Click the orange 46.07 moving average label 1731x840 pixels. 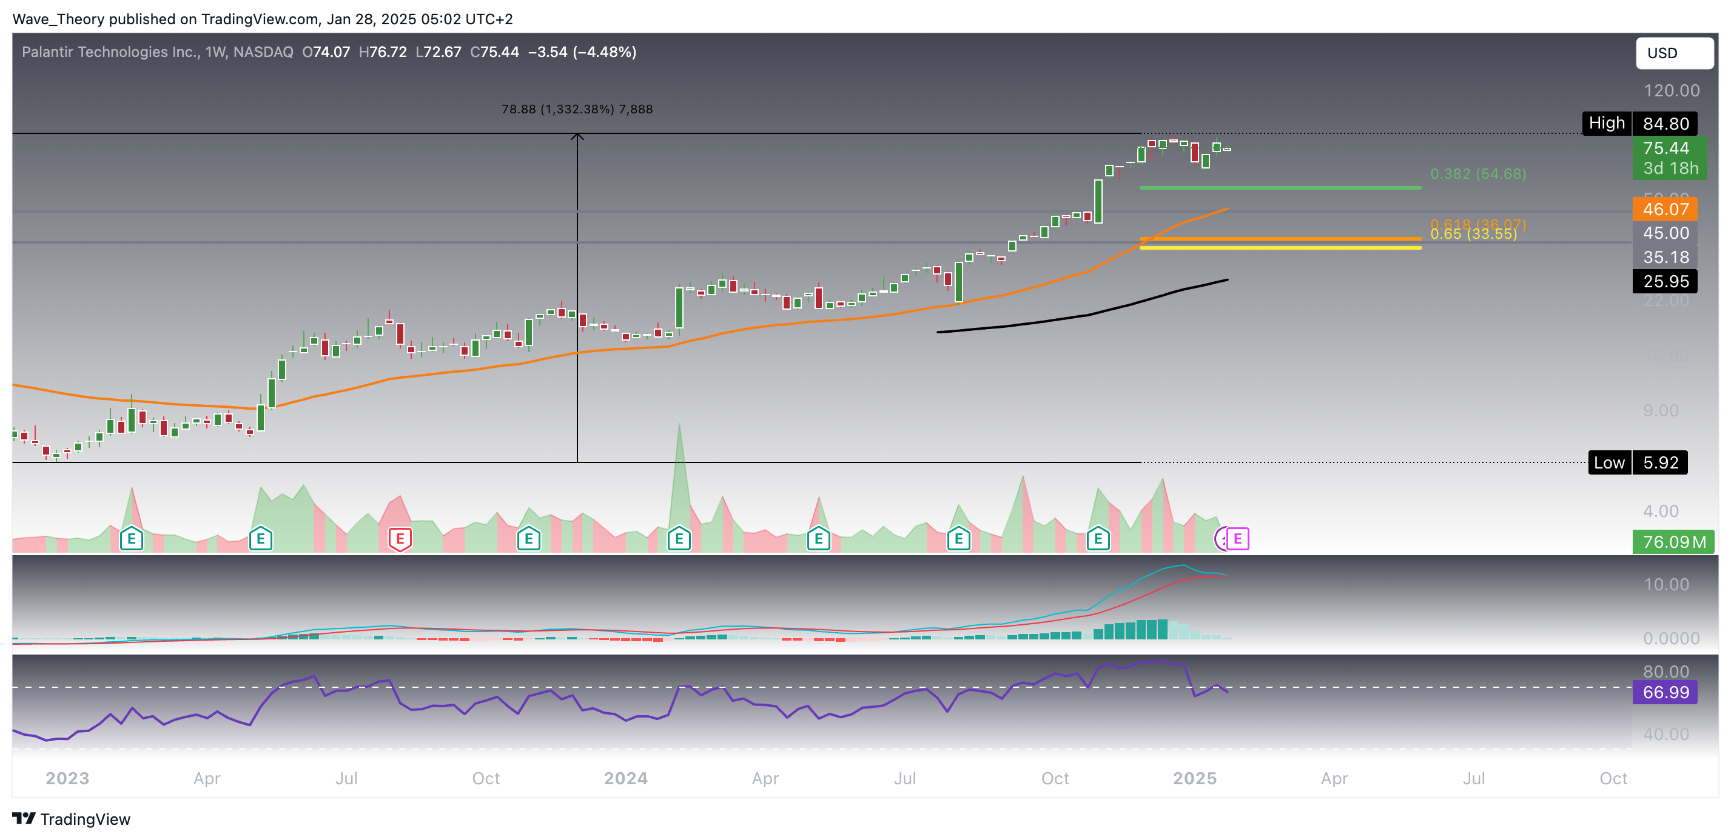[x=1665, y=210]
